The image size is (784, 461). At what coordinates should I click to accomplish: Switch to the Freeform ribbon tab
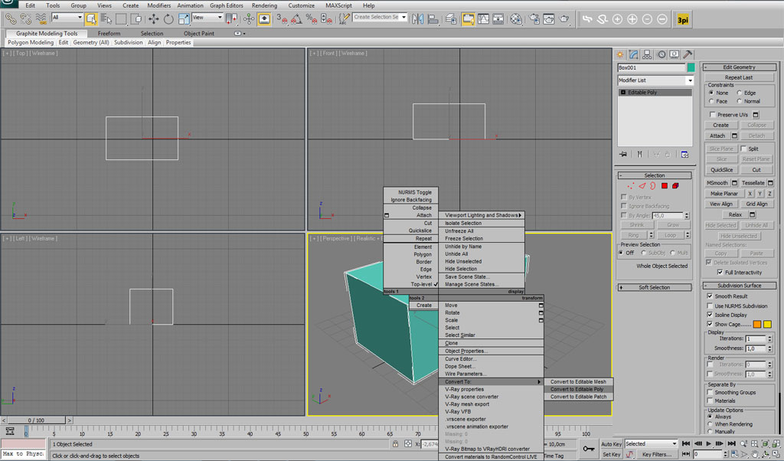coord(109,34)
